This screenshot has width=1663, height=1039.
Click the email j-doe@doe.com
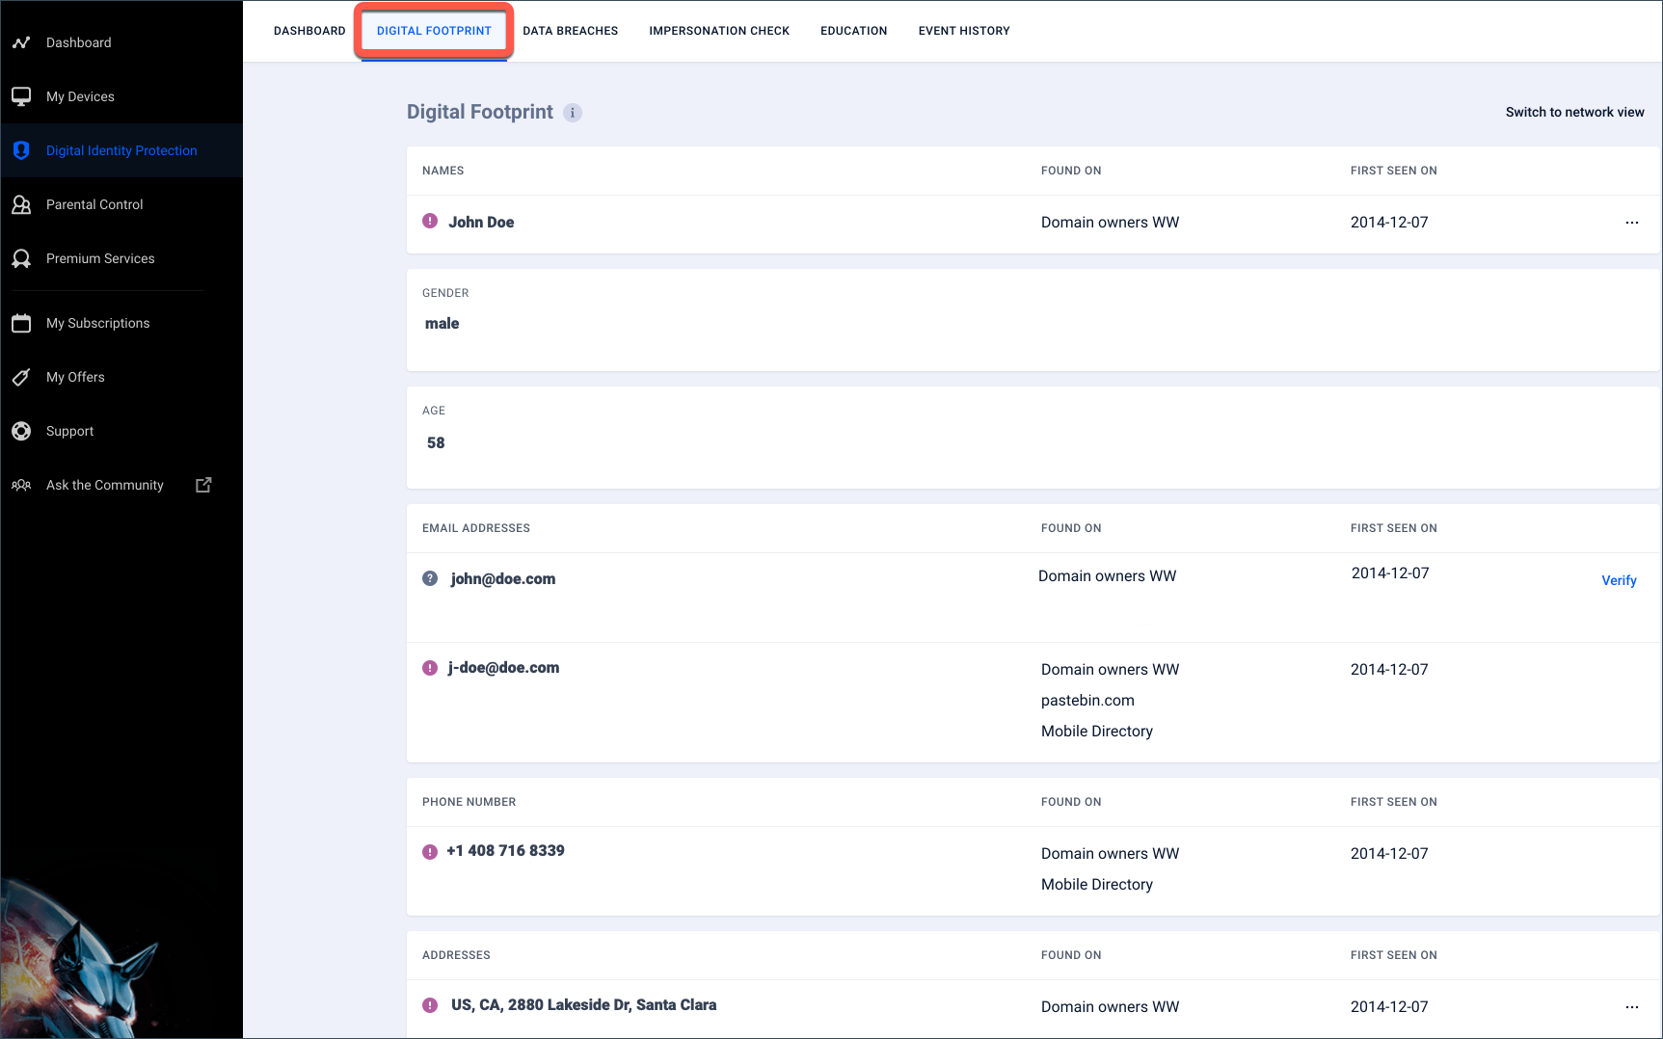pos(503,667)
